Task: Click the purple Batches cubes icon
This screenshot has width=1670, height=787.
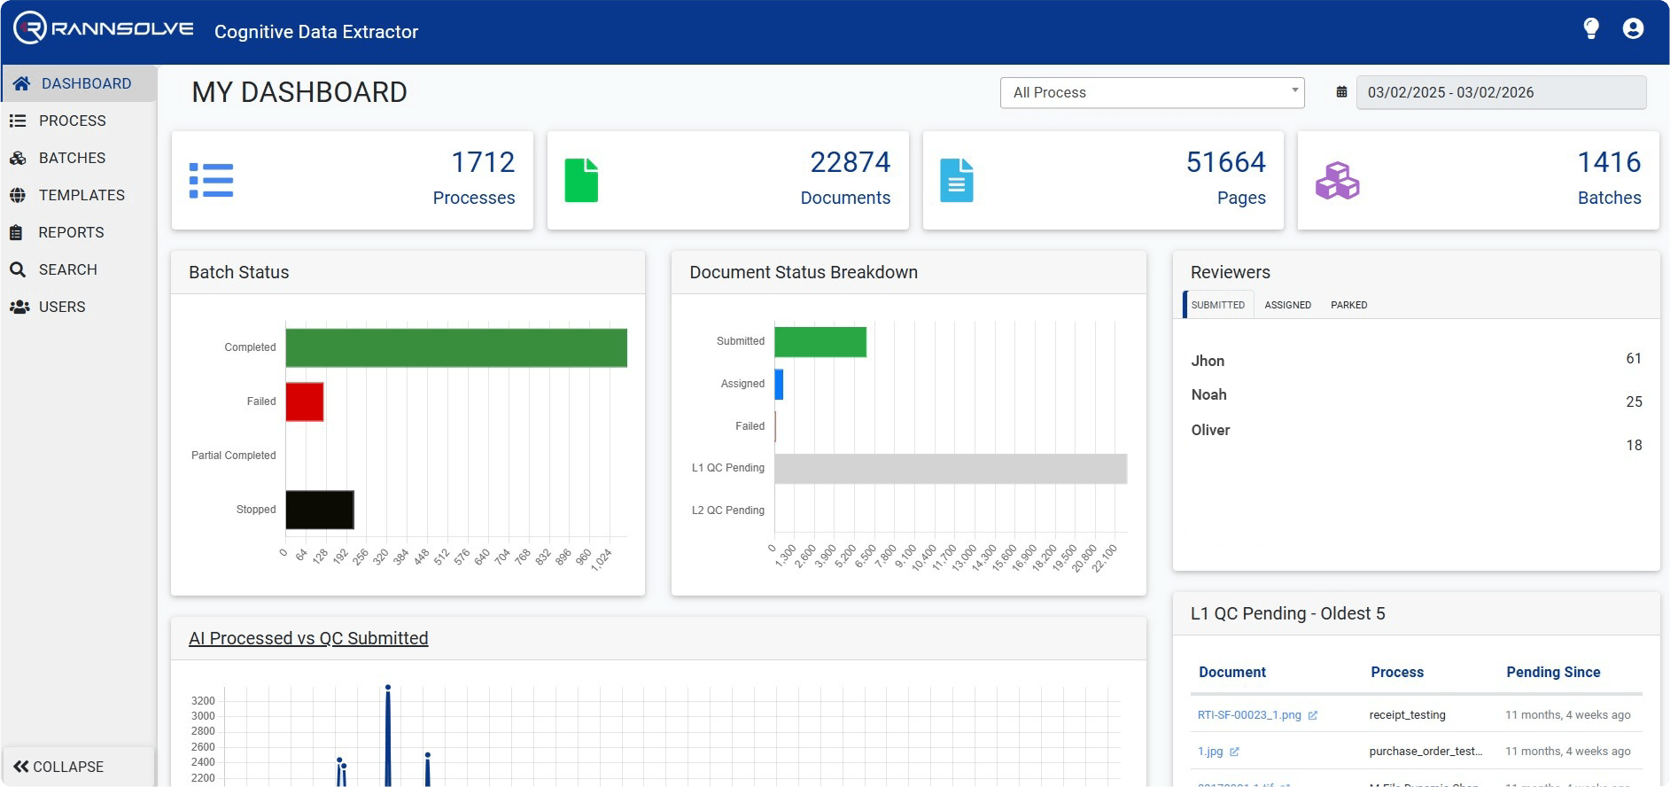Action: click(1337, 180)
